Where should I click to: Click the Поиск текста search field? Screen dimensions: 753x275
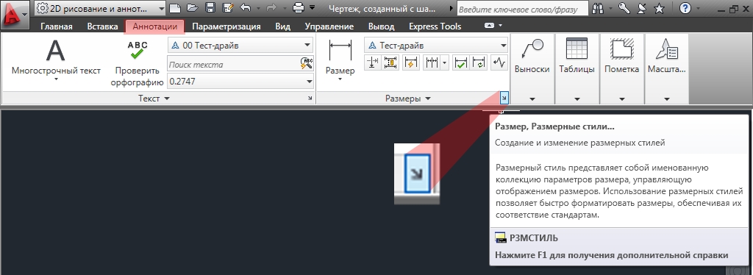(233, 64)
